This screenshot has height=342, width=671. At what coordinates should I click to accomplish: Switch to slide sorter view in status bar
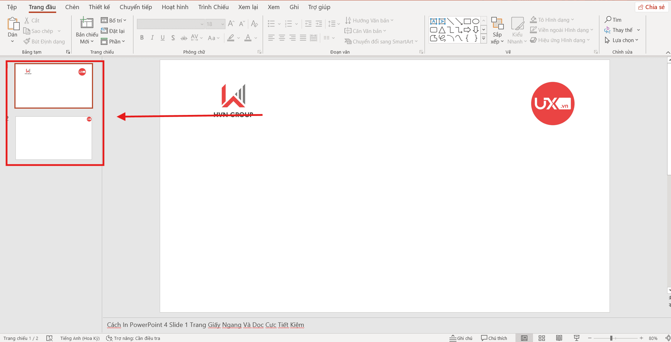click(542, 338)
